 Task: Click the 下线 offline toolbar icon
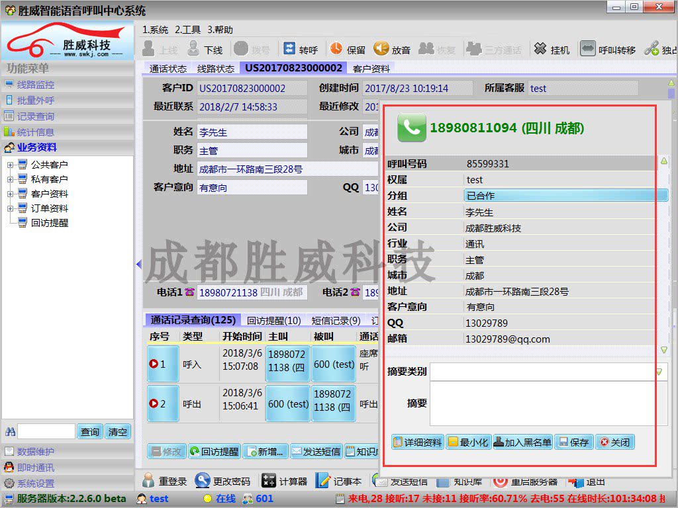click(x=193, y=48)
